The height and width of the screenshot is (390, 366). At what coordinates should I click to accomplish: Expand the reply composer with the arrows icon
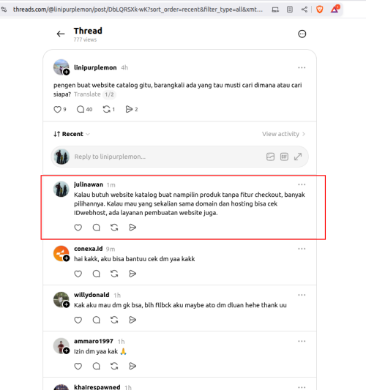[298, 157]
